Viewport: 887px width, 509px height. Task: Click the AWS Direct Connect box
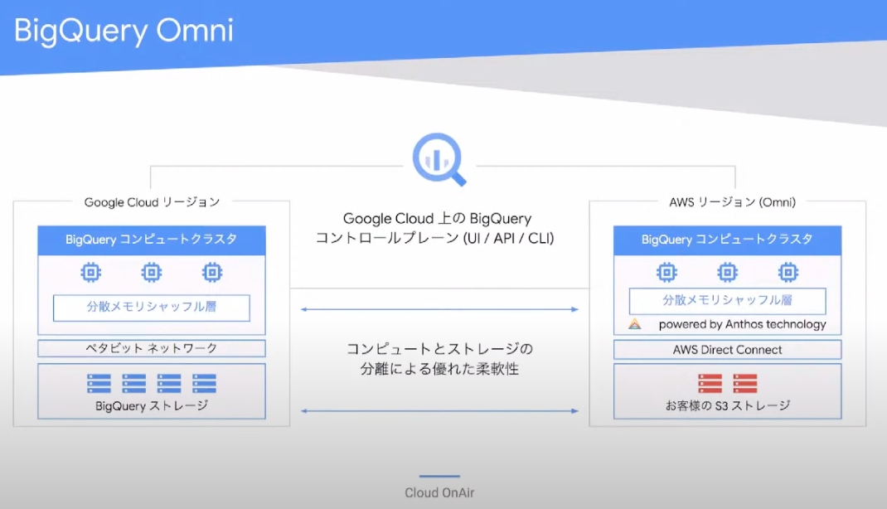[728, 350]
